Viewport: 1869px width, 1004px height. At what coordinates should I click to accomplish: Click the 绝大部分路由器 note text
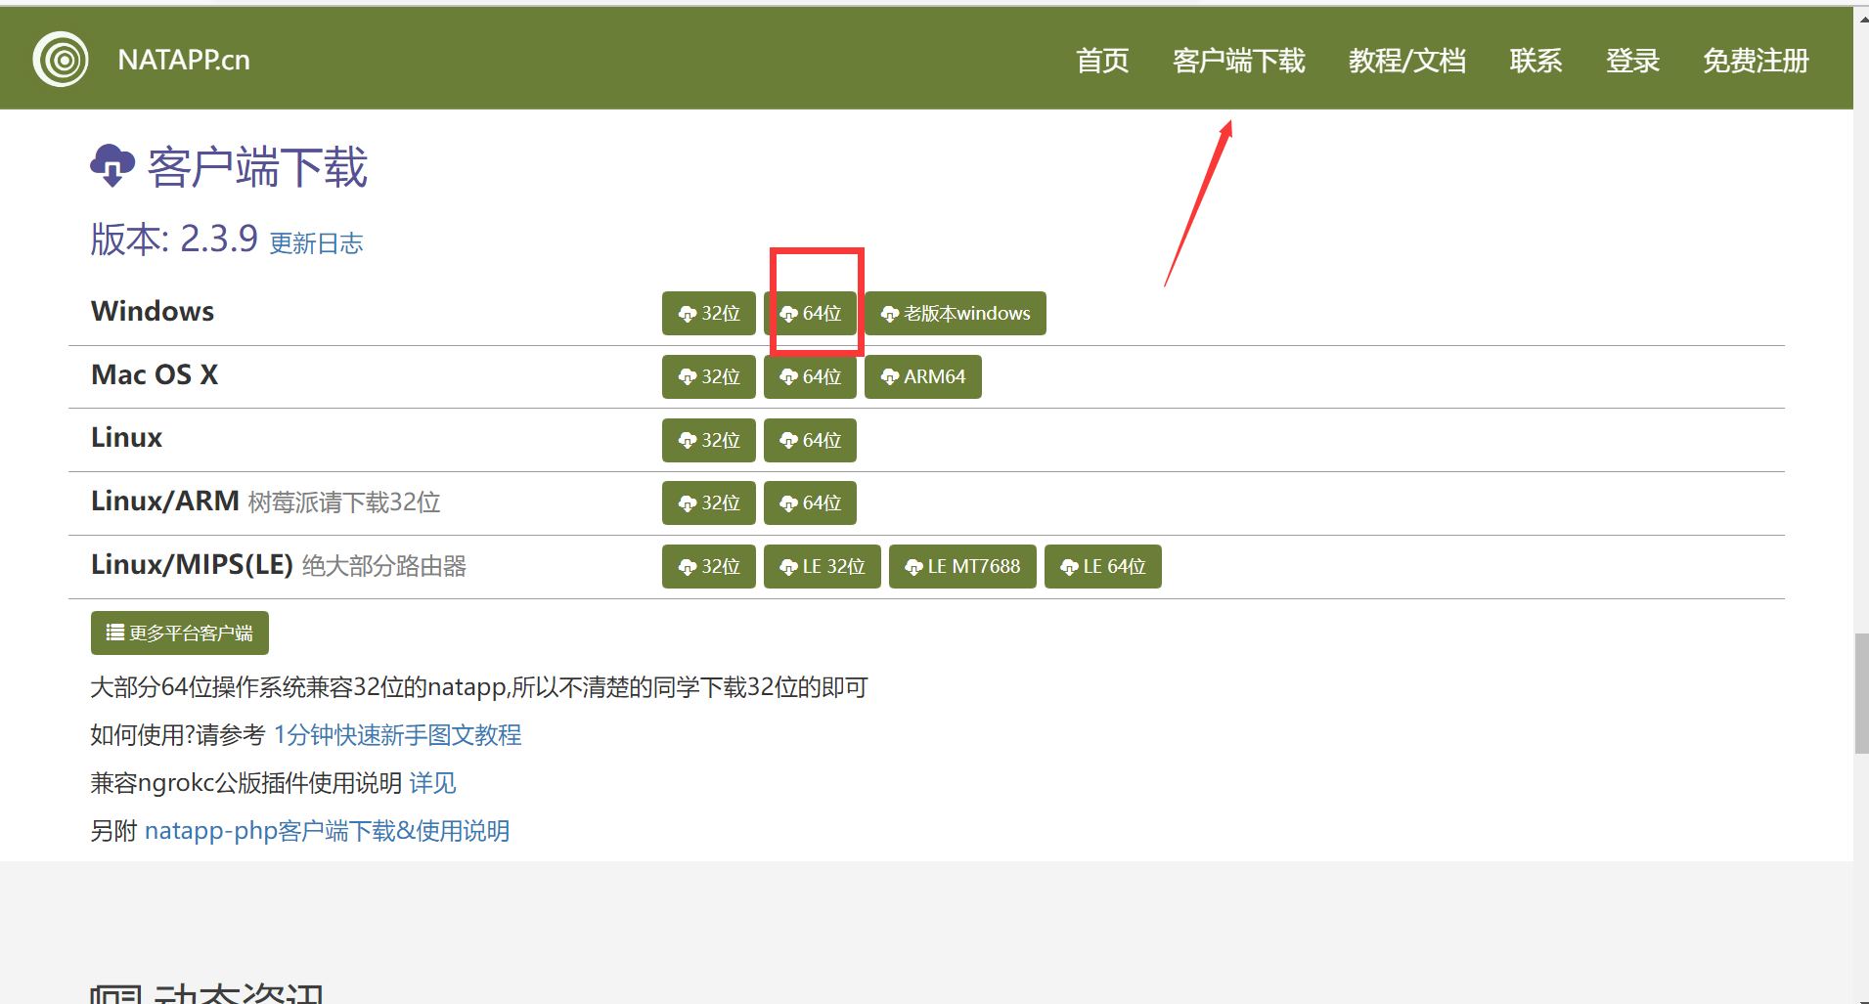[384, 566]
